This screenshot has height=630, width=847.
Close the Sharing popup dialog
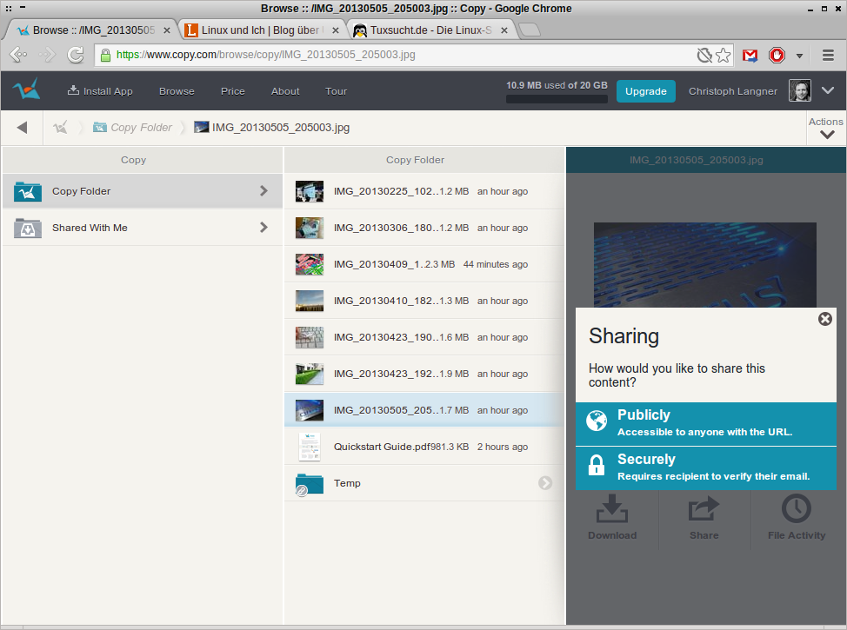pos(824,319)
